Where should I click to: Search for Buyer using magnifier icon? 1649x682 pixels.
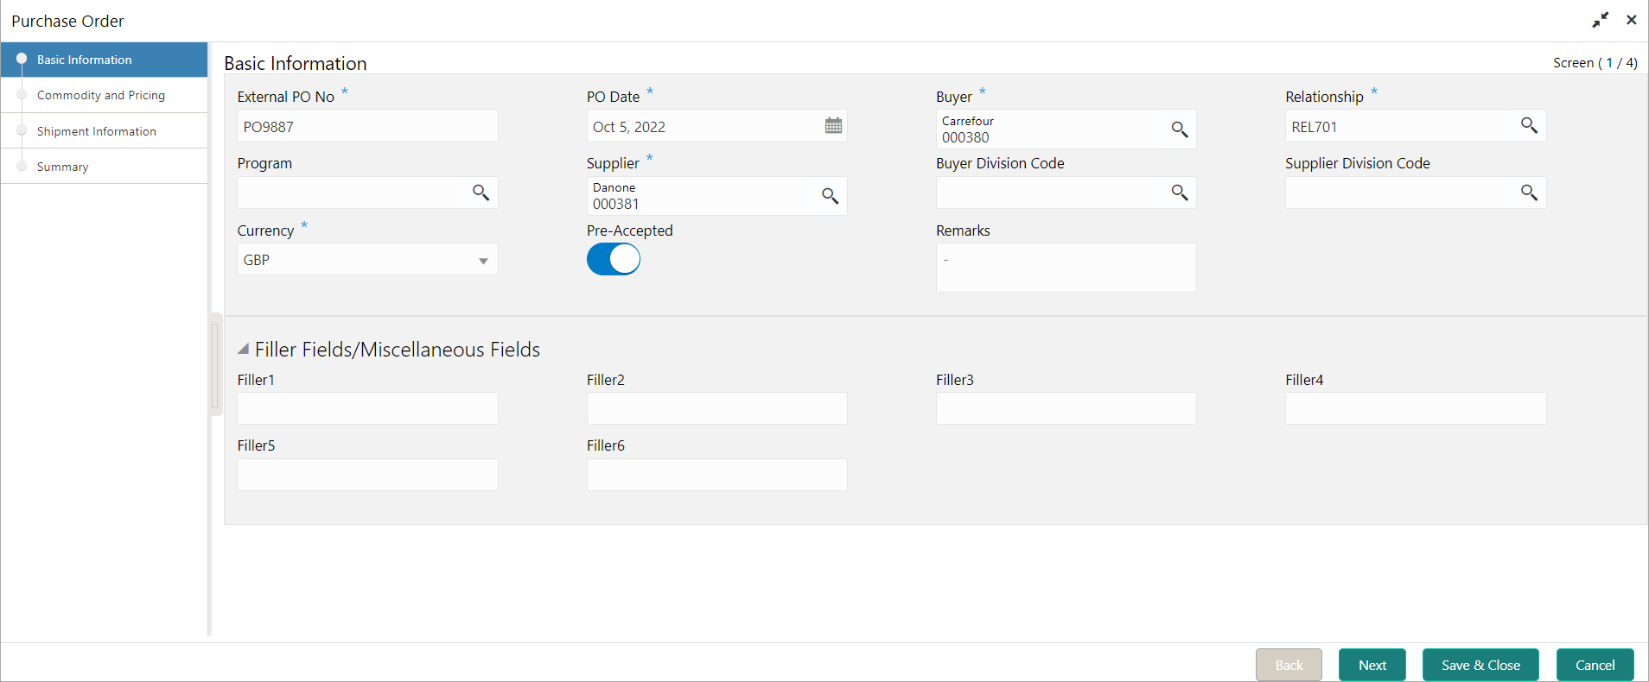1180,129
